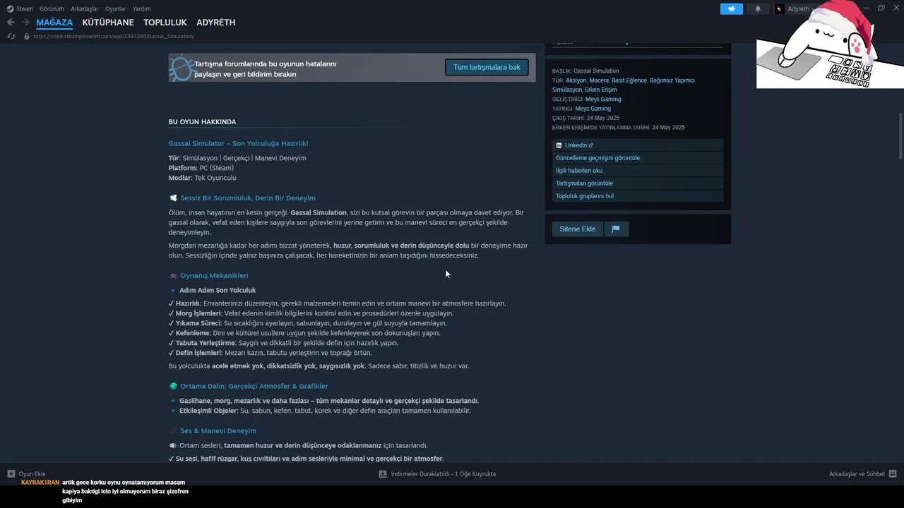Open the LinkedIn external link
The height and width of the screenshot is (508, 904).
click(638, 145)
